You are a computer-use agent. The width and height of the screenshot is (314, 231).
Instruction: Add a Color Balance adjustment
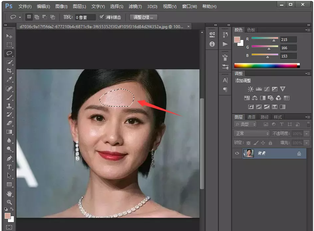tap(255, 98)
